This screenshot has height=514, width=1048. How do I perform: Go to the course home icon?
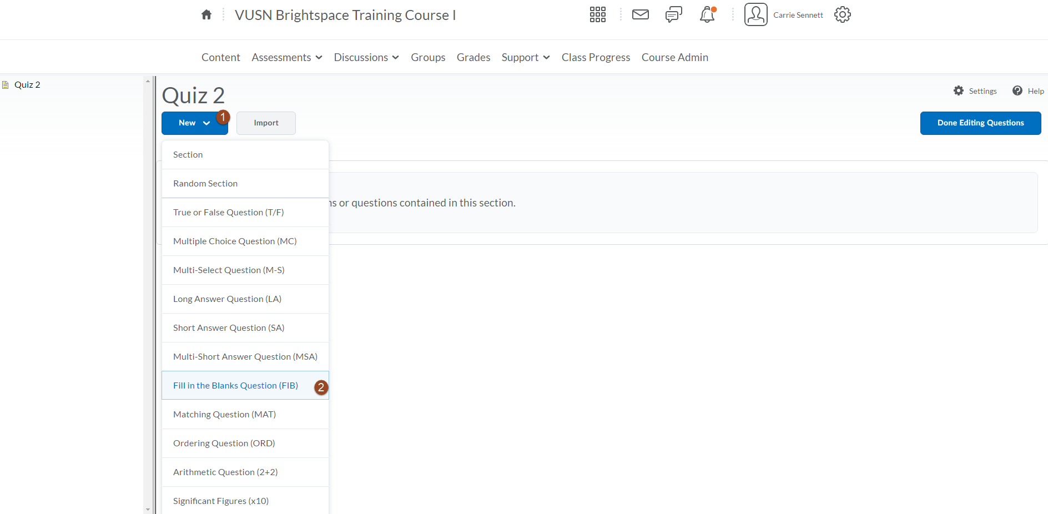pyautogui.click(x=206, y=15)
